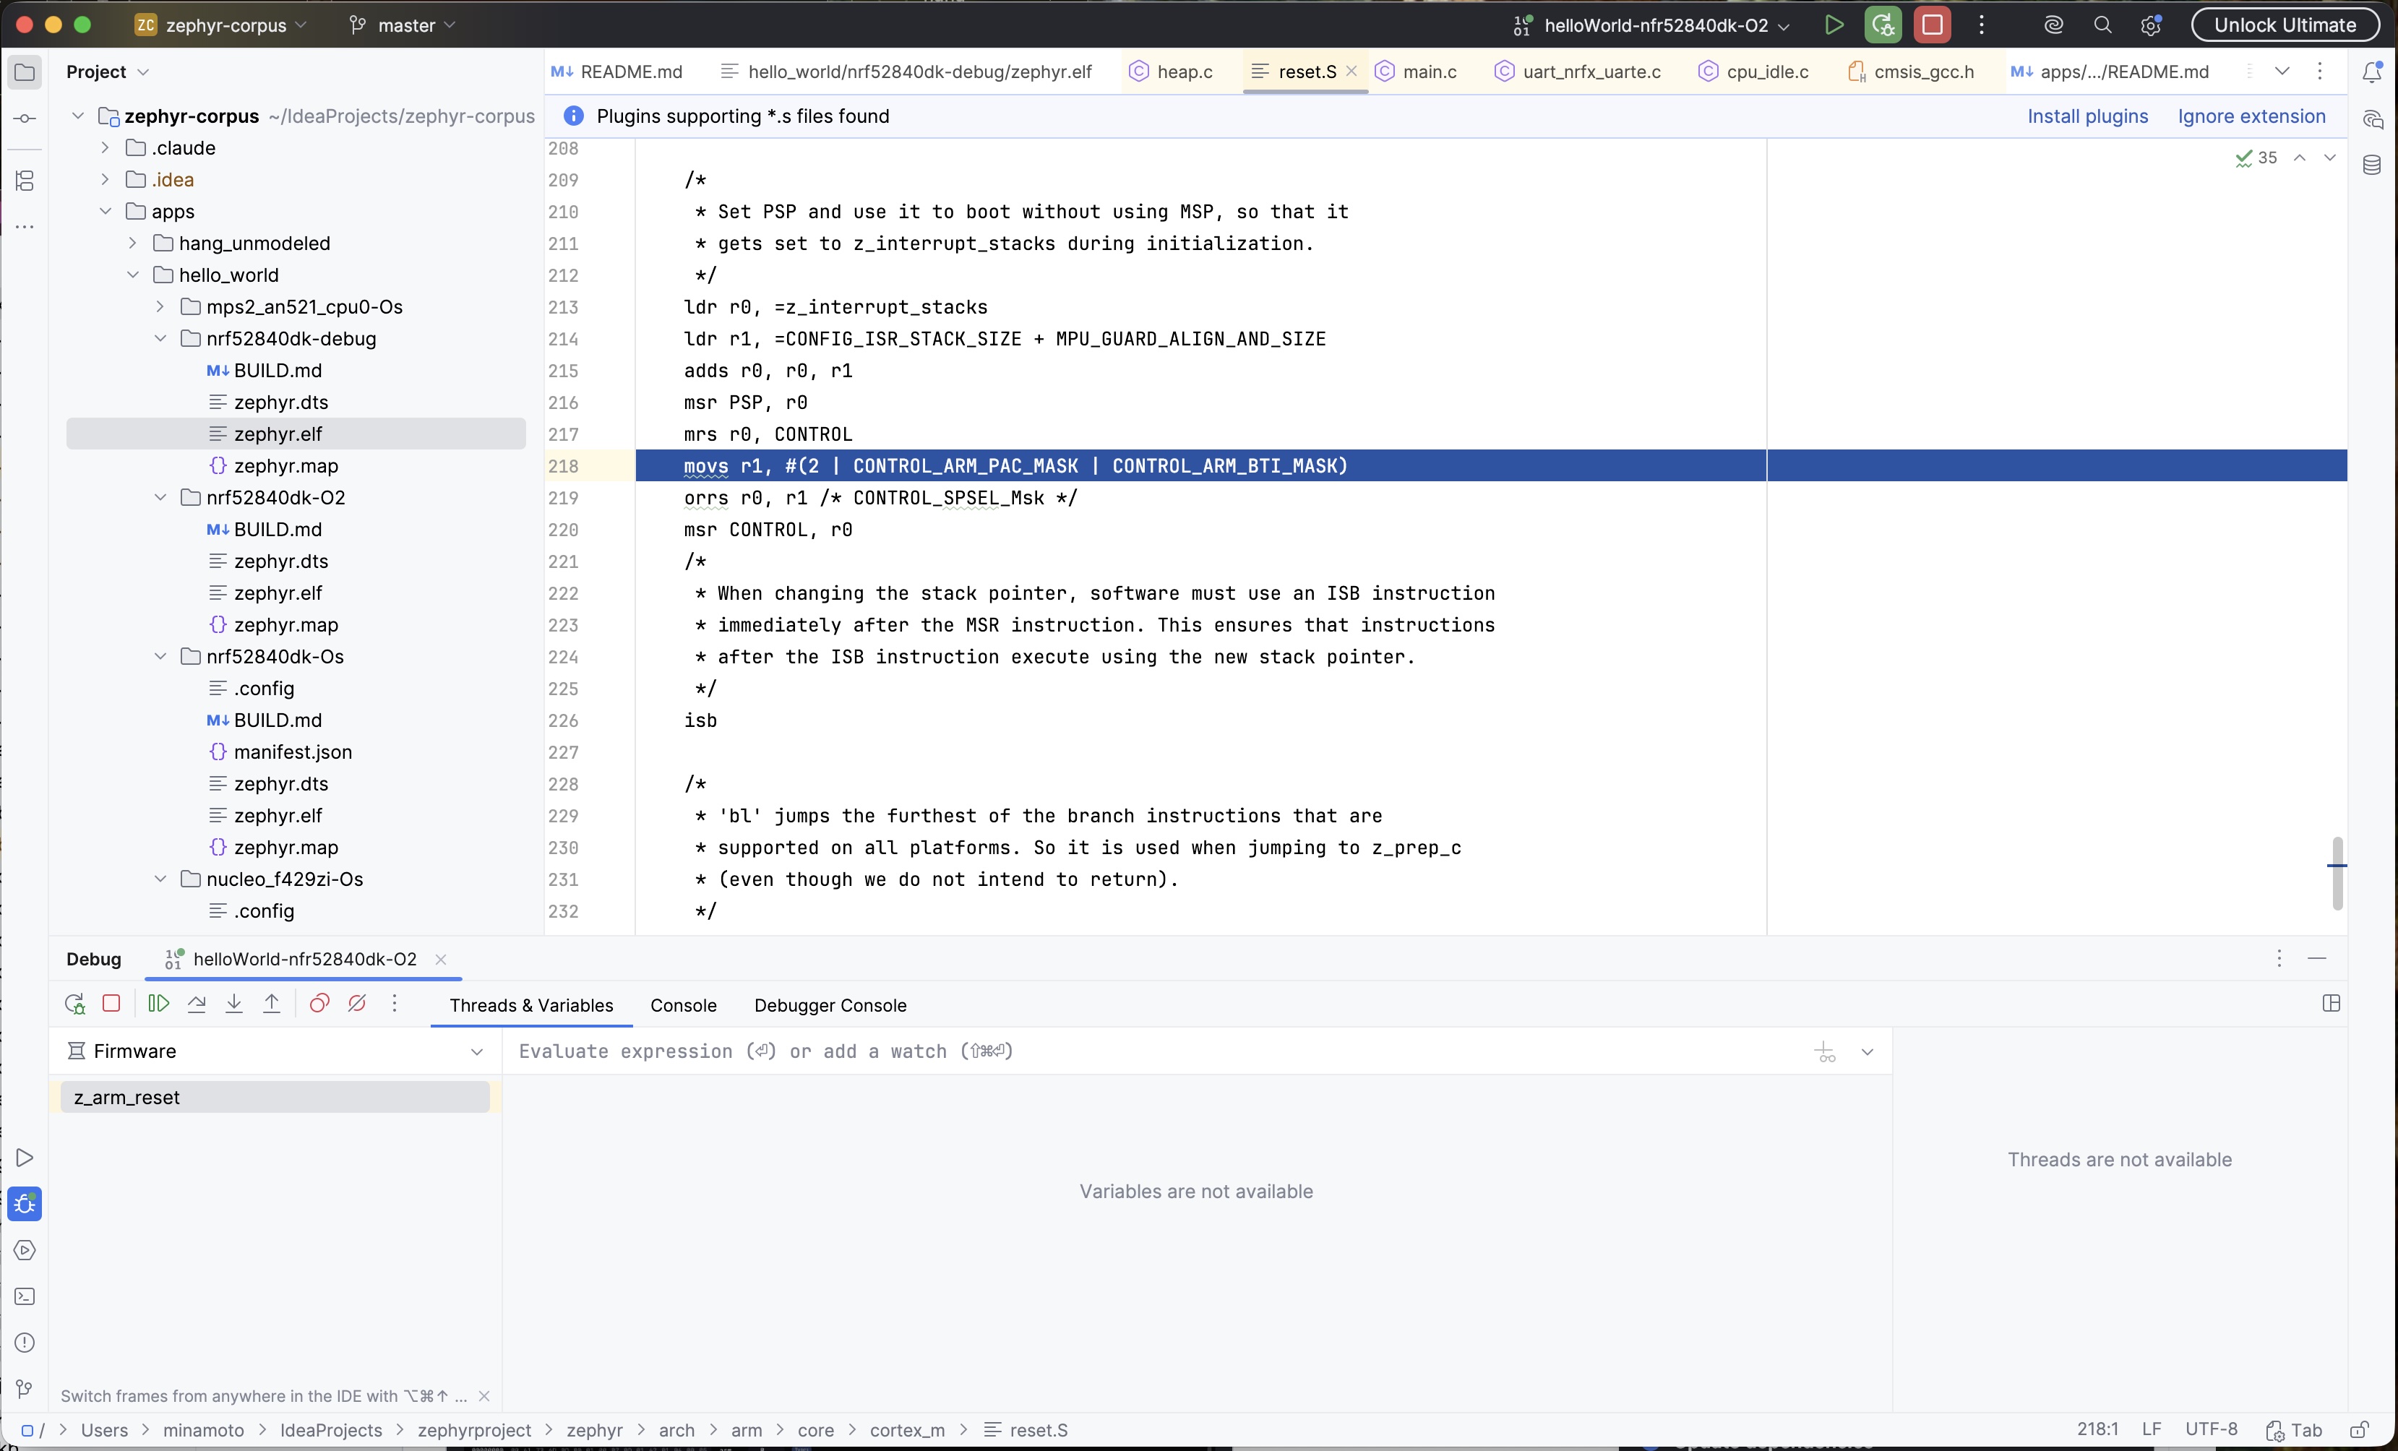Viewport: 2398px width, 1451px height.
Task: Expand the .idea folder
Action: [x=105, y=180]
